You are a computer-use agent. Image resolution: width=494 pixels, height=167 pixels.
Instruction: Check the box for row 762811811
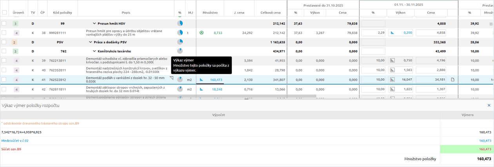(4, 89)
